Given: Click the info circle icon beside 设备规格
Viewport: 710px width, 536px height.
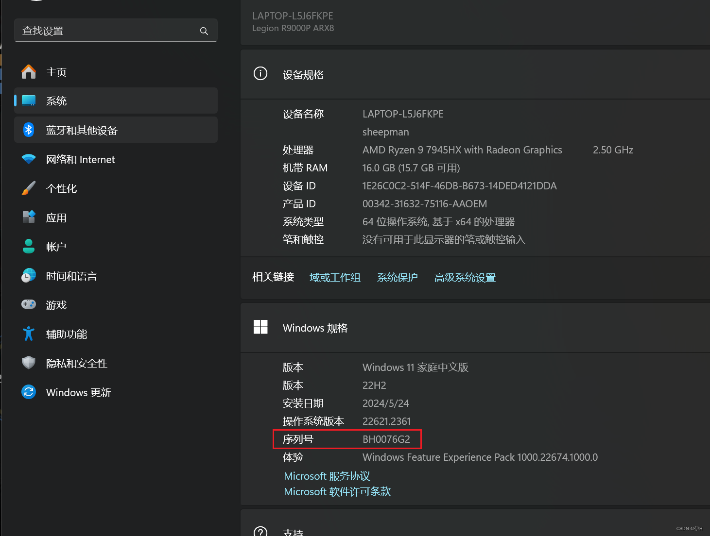Looking at the screenshot, I should [260, 74].
